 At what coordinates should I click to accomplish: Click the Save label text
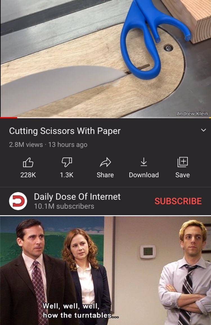pyautogui.click(x=183, y=175)
